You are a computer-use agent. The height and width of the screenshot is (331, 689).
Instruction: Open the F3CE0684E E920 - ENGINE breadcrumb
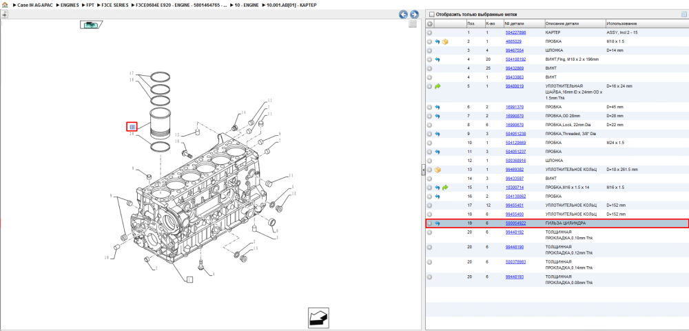181,5
